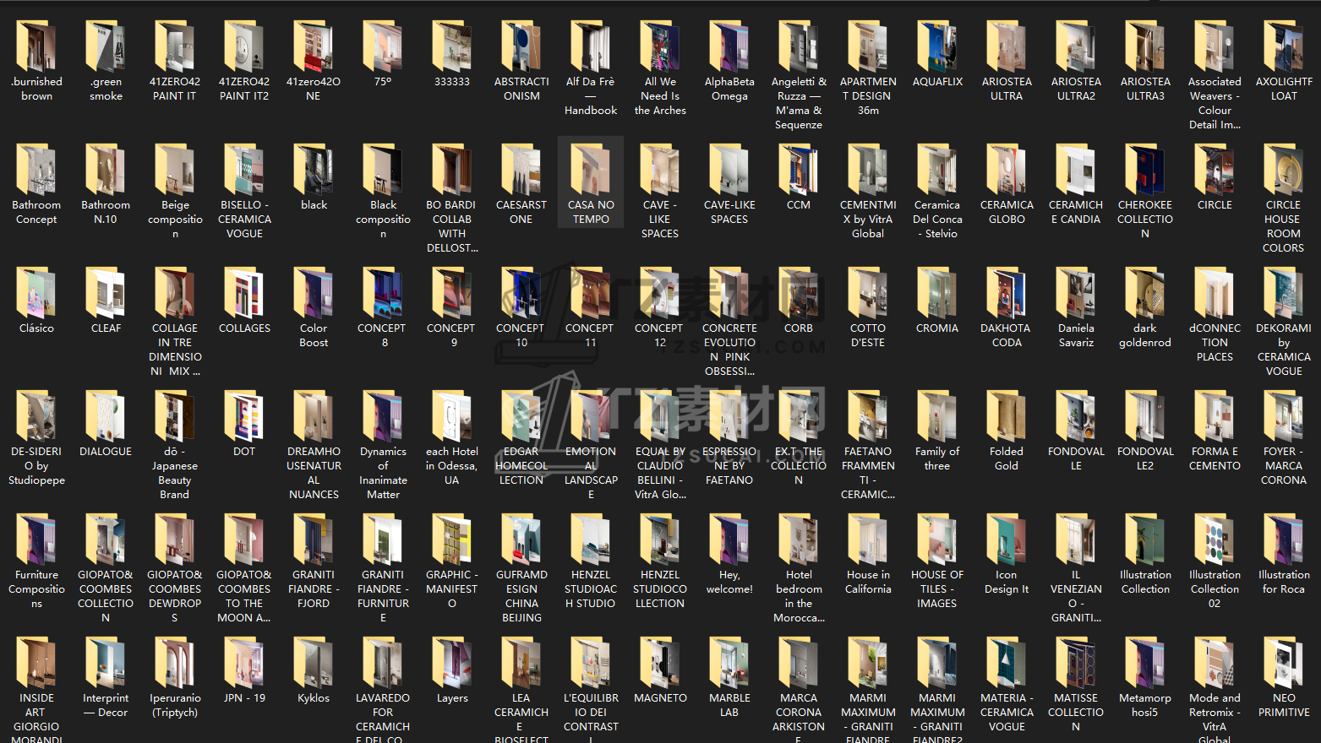The width and height of the screenshot is (1321, 743).
Task: Click the 'CHEROKEE COLLECTION' folder name
Action: [1145, 220]
